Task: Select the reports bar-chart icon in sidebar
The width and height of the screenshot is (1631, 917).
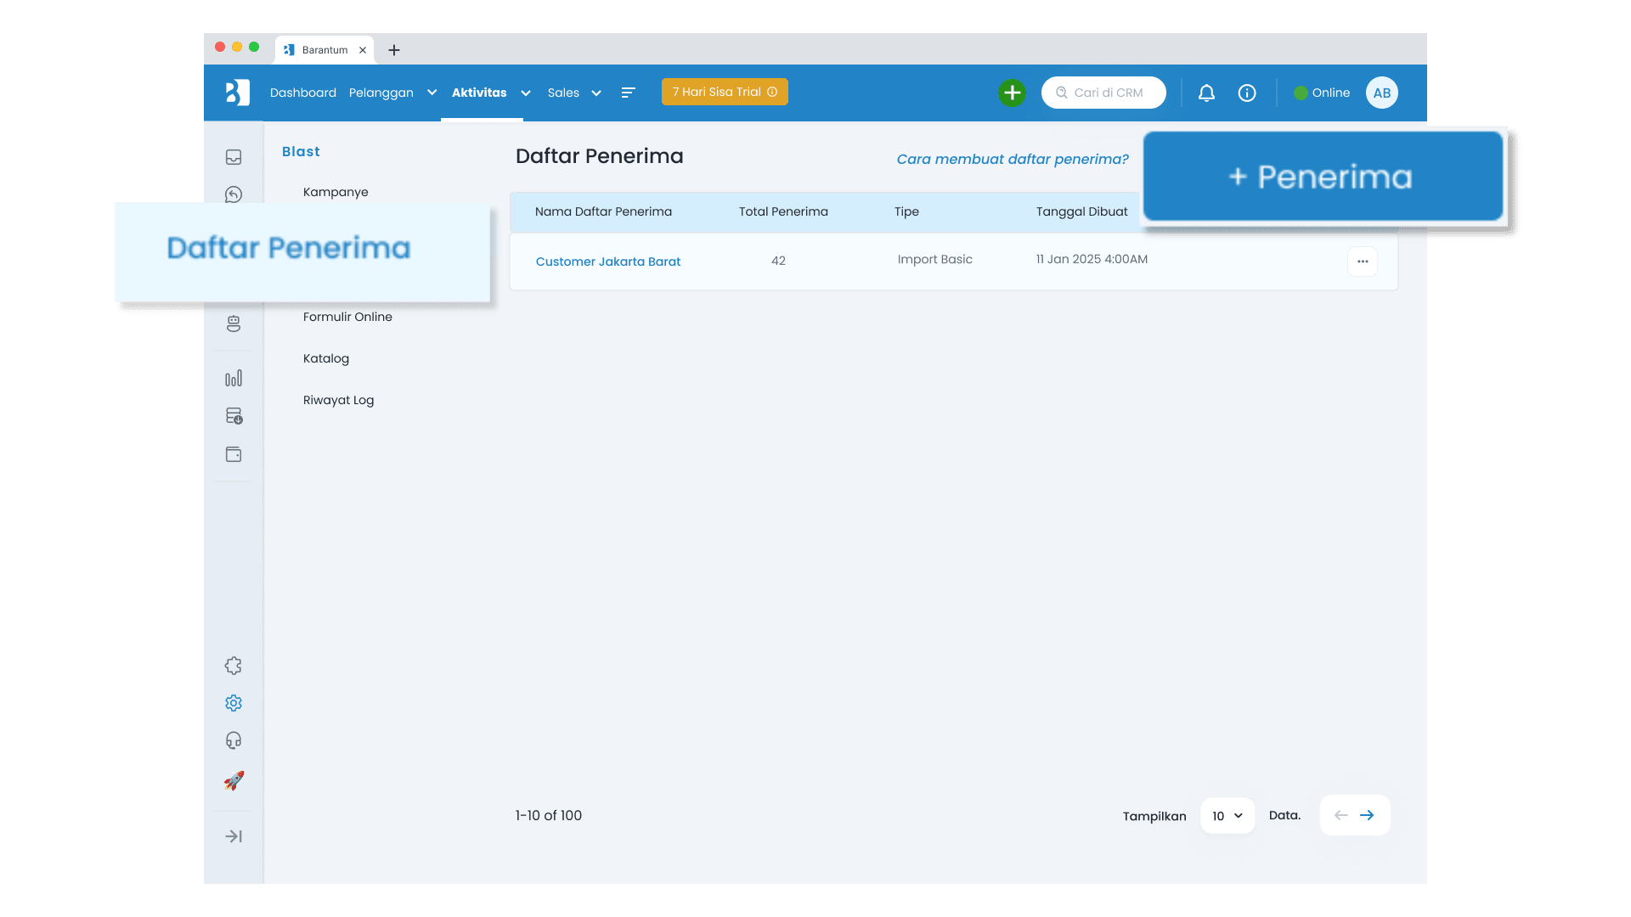Action: coord(233,378)
